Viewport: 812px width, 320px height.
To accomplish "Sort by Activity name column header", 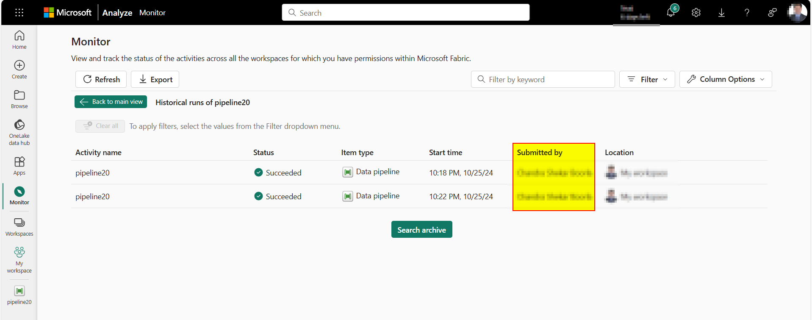I will tap(98, 153).
